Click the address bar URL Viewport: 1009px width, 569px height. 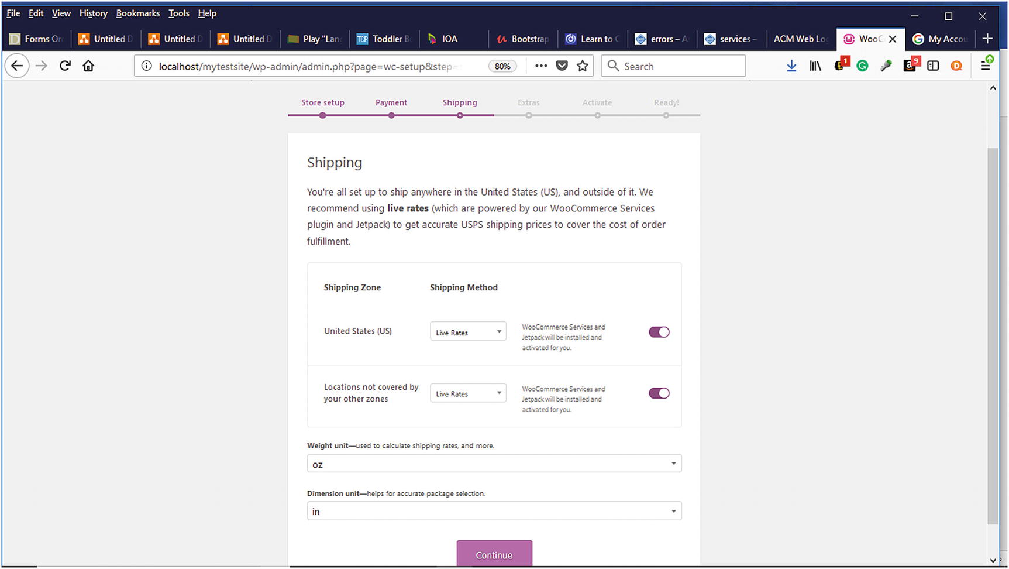pos(309,66)
